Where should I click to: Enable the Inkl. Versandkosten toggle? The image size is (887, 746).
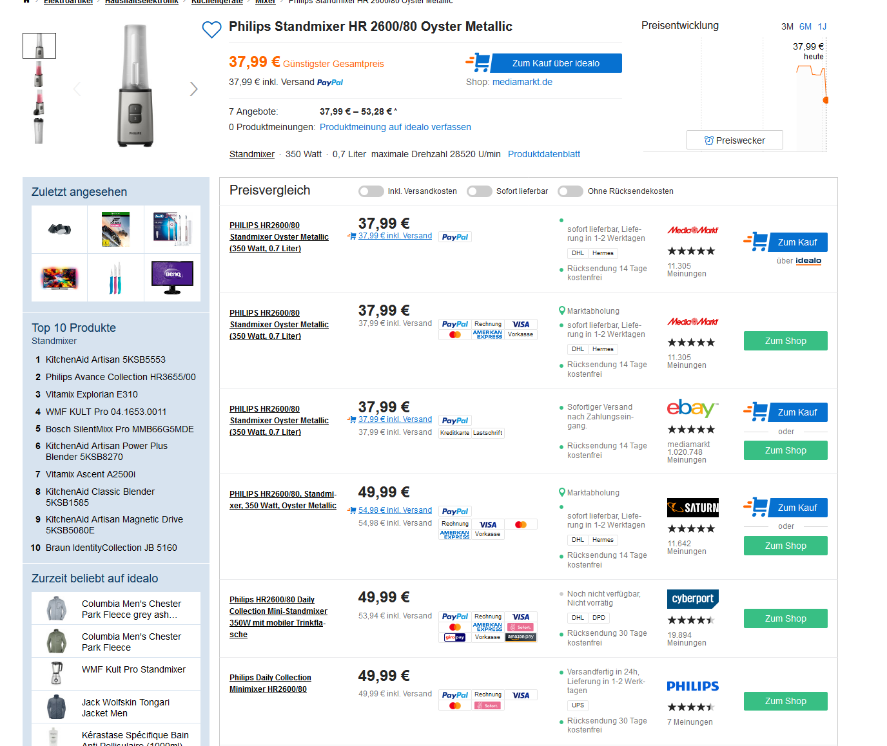click(371, 191)
